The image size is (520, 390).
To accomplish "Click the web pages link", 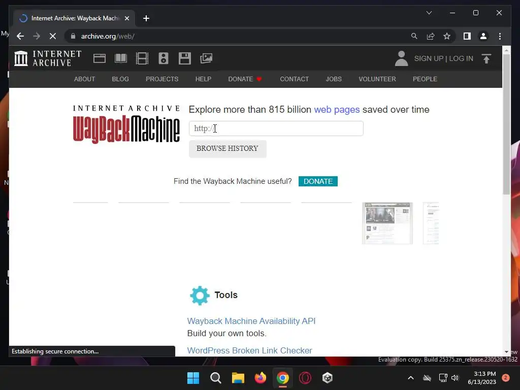I will pos(337,110).
